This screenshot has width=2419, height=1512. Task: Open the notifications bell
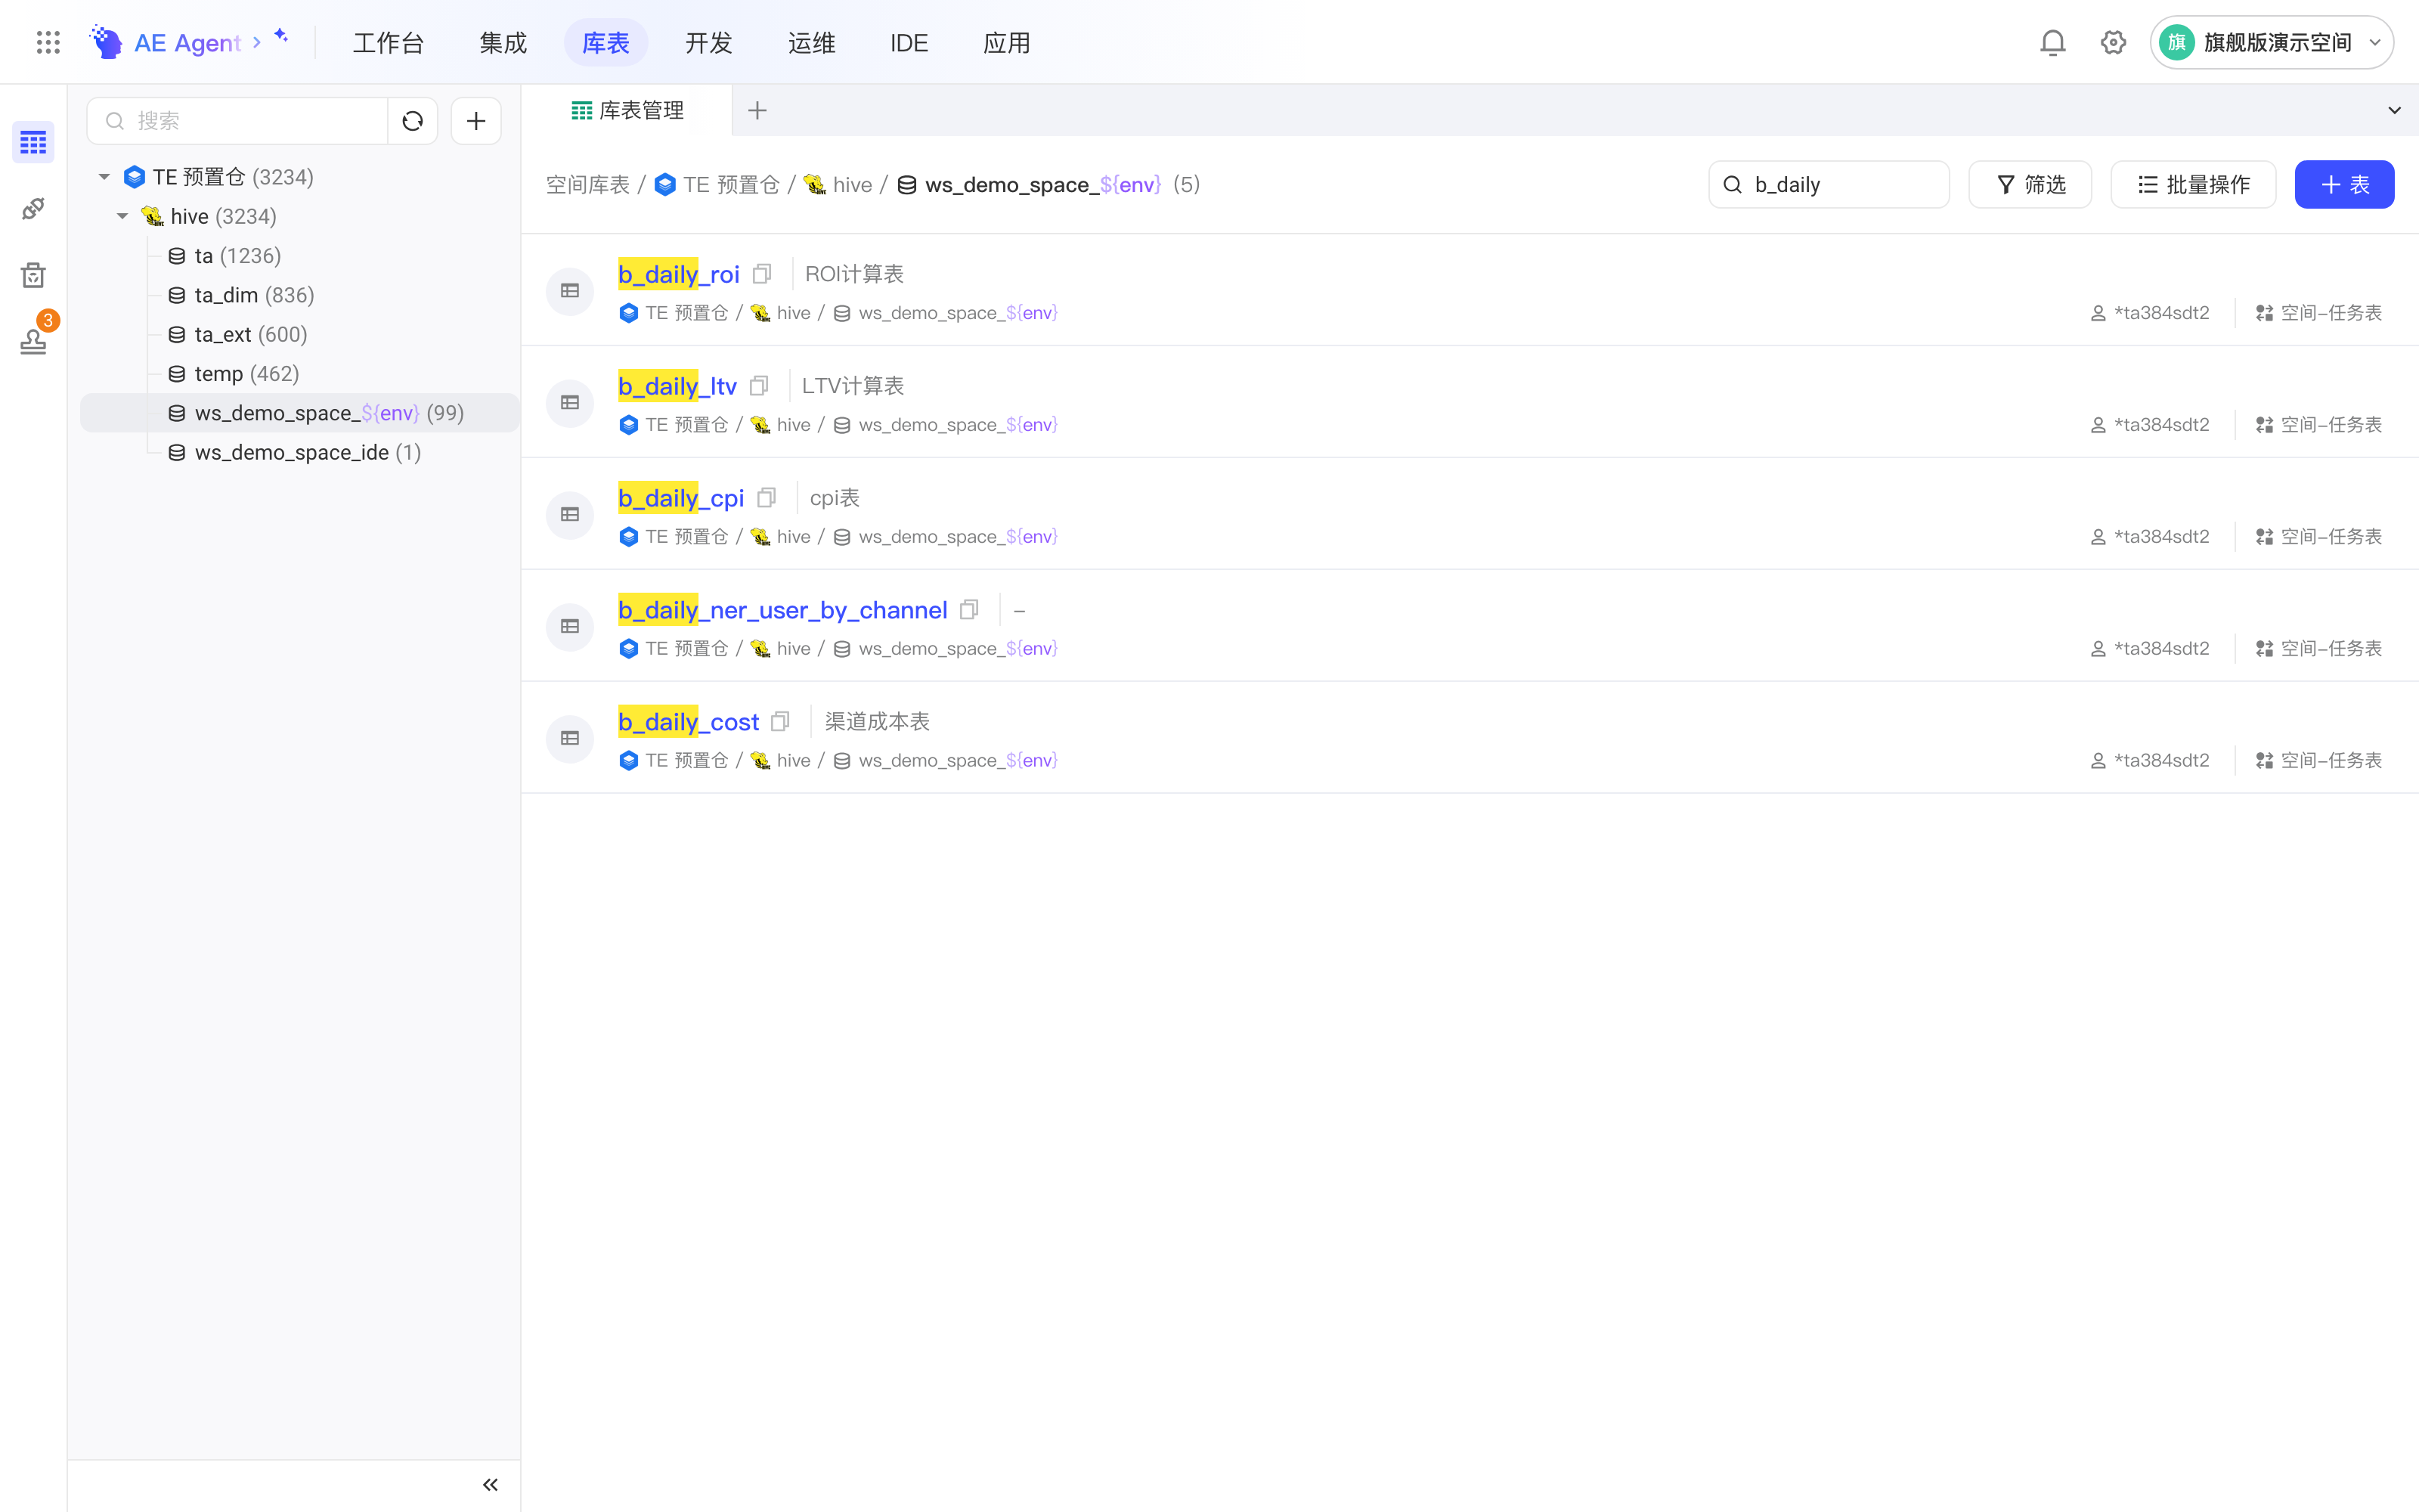(x=2052, y=42)
